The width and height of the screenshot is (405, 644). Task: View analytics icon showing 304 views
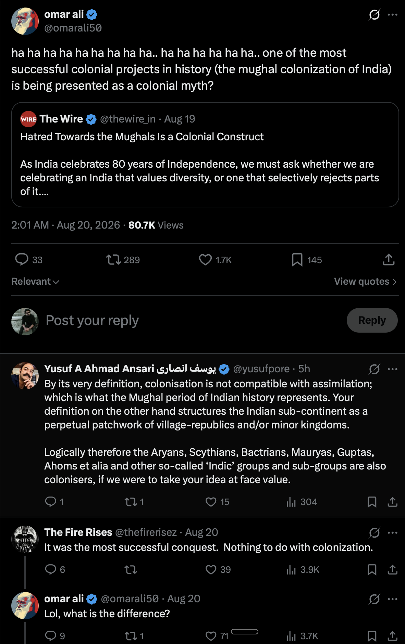click(x=291, y=502)
